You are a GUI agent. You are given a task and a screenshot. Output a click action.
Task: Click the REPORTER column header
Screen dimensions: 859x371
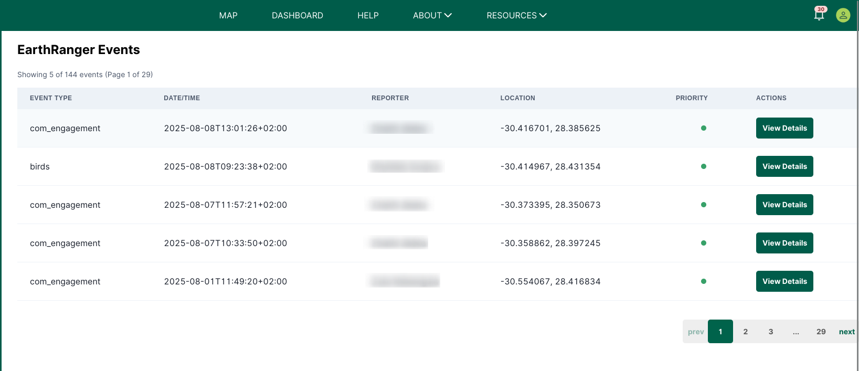tap(390, 98)
